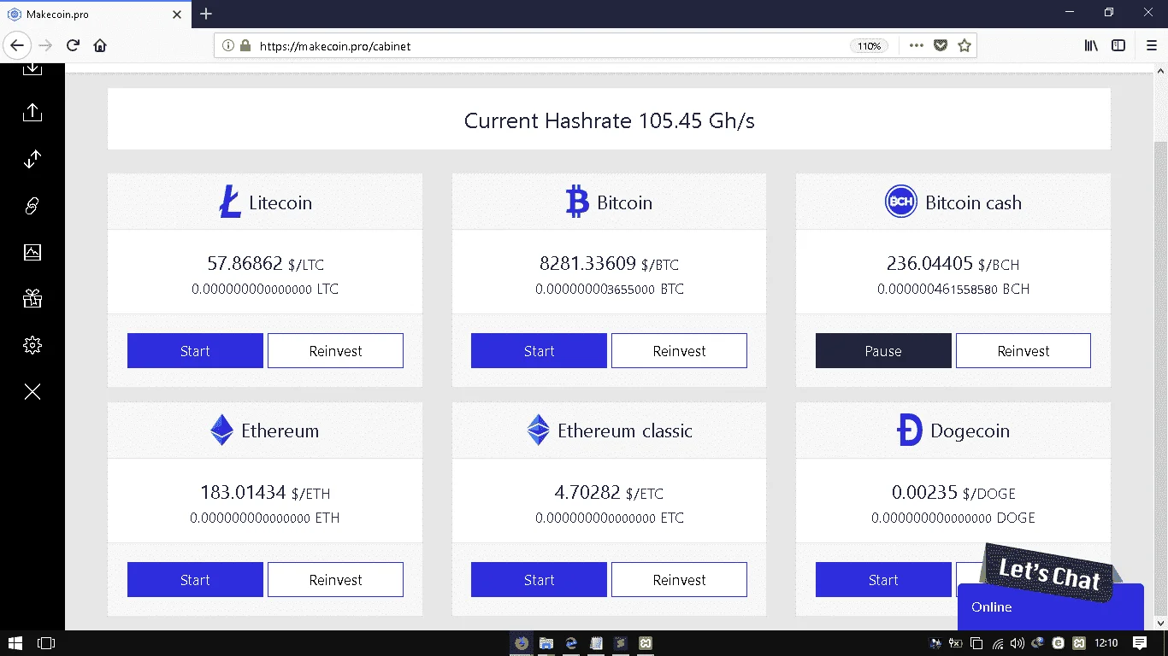Open the banners image sidebar icon

click(x=32, y=252)
